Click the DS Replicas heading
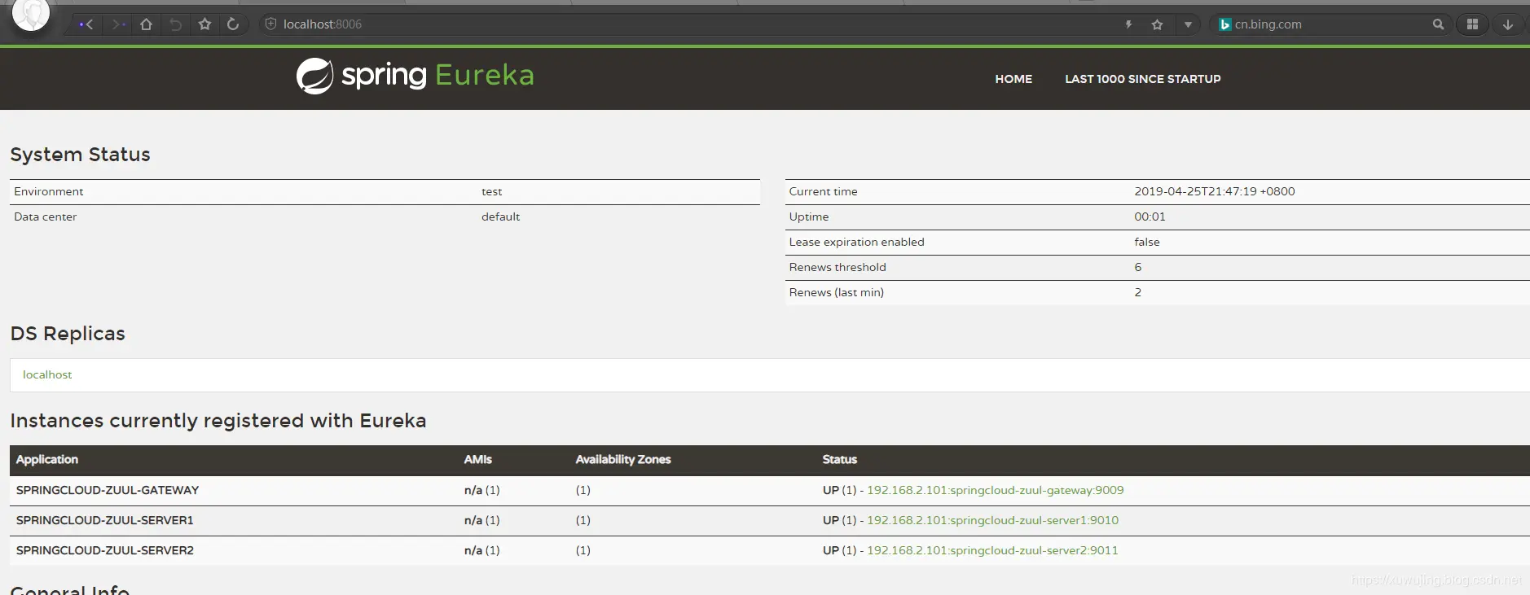Screen dimensions: 1530x595 pos(68,334)
